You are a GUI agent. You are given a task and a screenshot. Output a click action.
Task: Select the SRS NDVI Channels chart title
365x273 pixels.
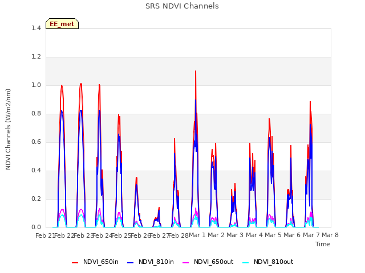182,6
